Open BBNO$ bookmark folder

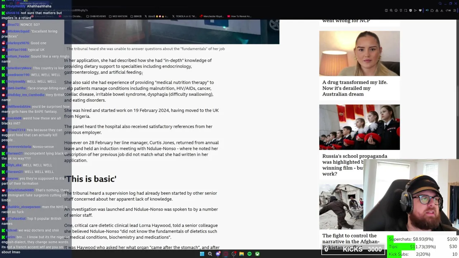136,16
